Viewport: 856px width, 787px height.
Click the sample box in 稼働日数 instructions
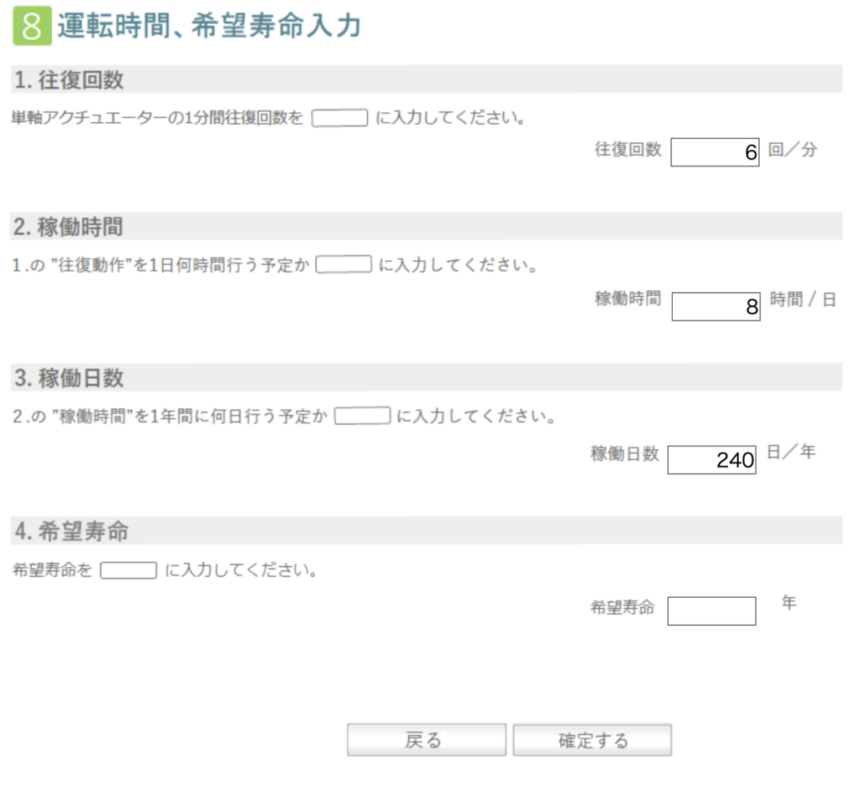pyautogui.click(x=362, y=416)
